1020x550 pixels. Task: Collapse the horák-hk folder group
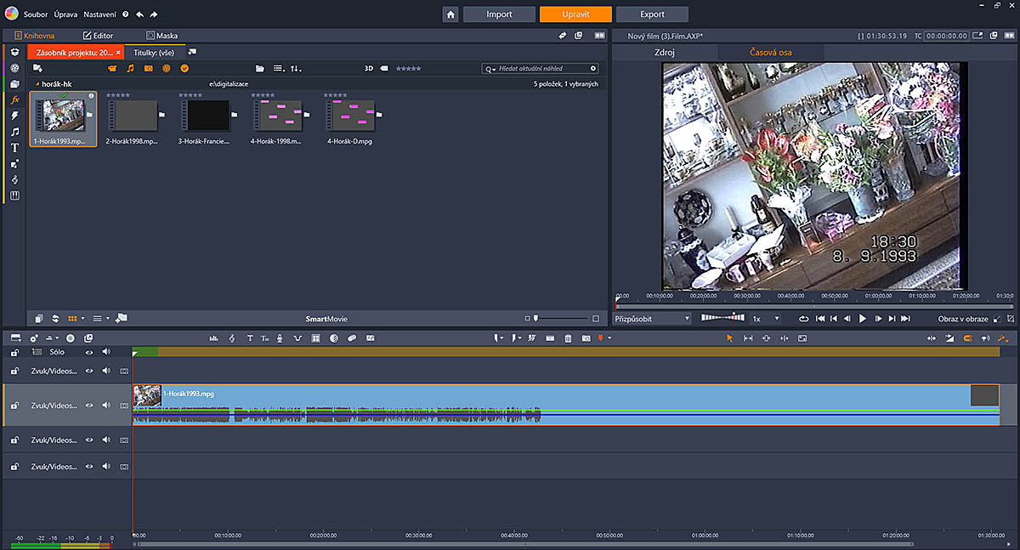point(37,84)
